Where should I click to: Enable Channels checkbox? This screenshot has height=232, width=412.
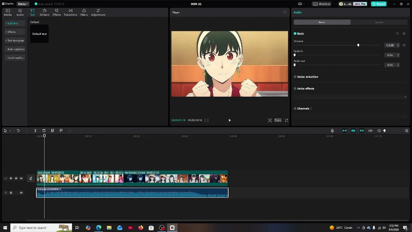coord(295,109)
